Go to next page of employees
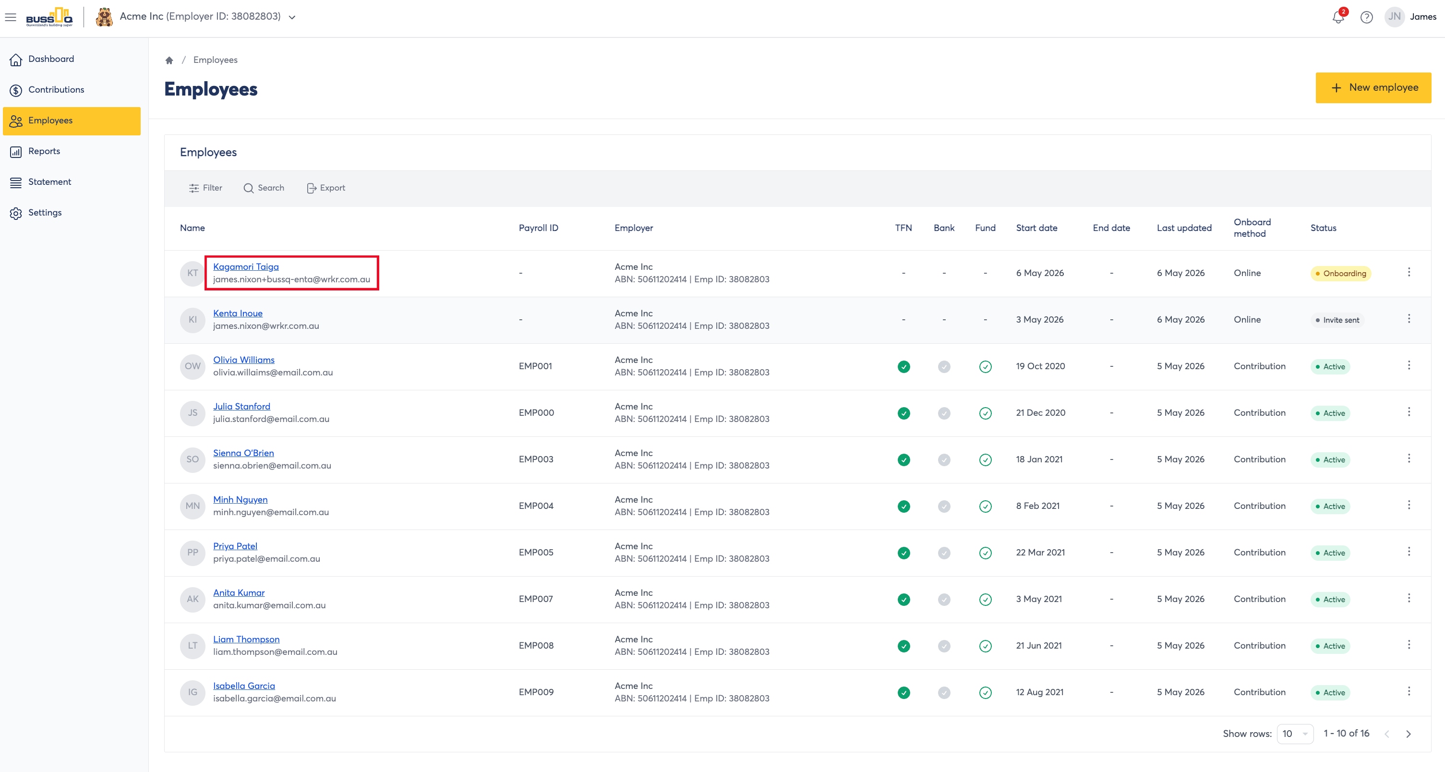Image resolution: width=1445 pixels, height=772 pixels. point(1408,734)
